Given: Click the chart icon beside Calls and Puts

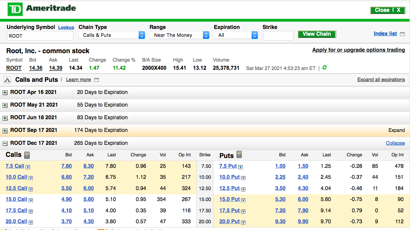Looking at the screenshot, I should click(x=7, y=80).
